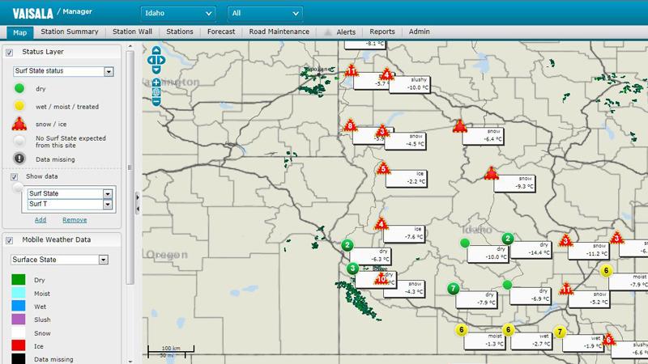648x364 pixels.
Task: Disable the Mobile Weather Data checkbox
Action: coord(10,240)
